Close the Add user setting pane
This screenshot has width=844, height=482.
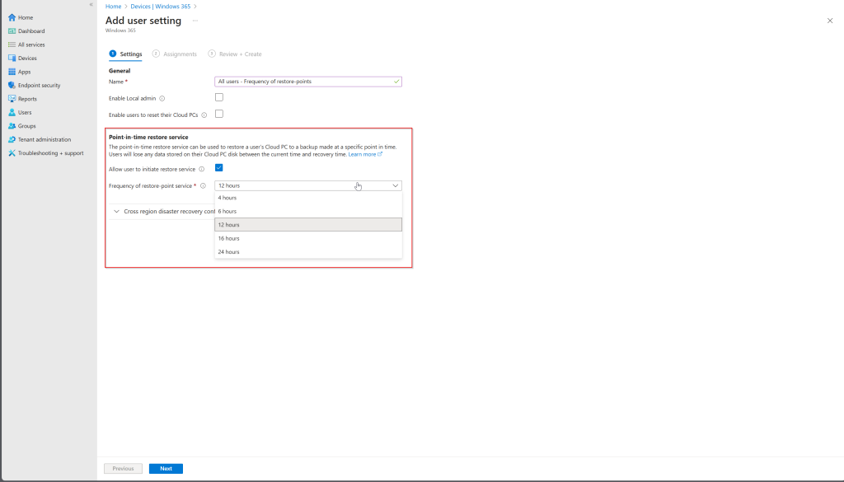coord(829,21)
